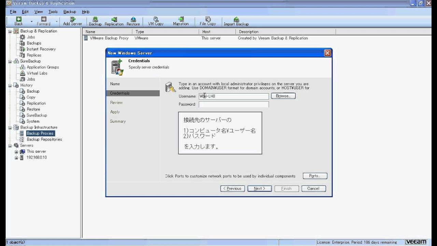
Task: Close the New Windows Server dialog
Action: (x=327, y=53)
